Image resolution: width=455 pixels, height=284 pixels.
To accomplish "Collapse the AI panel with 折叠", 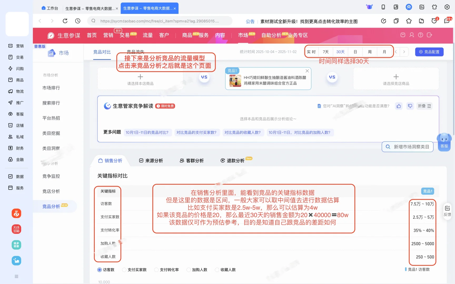I will 424,106.
